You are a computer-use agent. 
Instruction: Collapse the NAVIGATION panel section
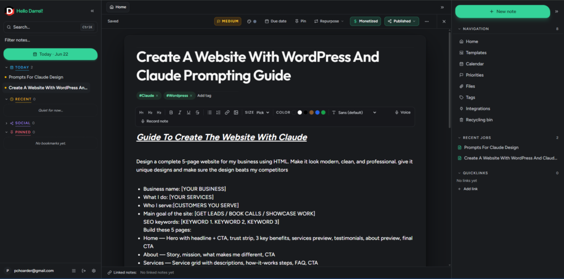(x=459, y=29)
